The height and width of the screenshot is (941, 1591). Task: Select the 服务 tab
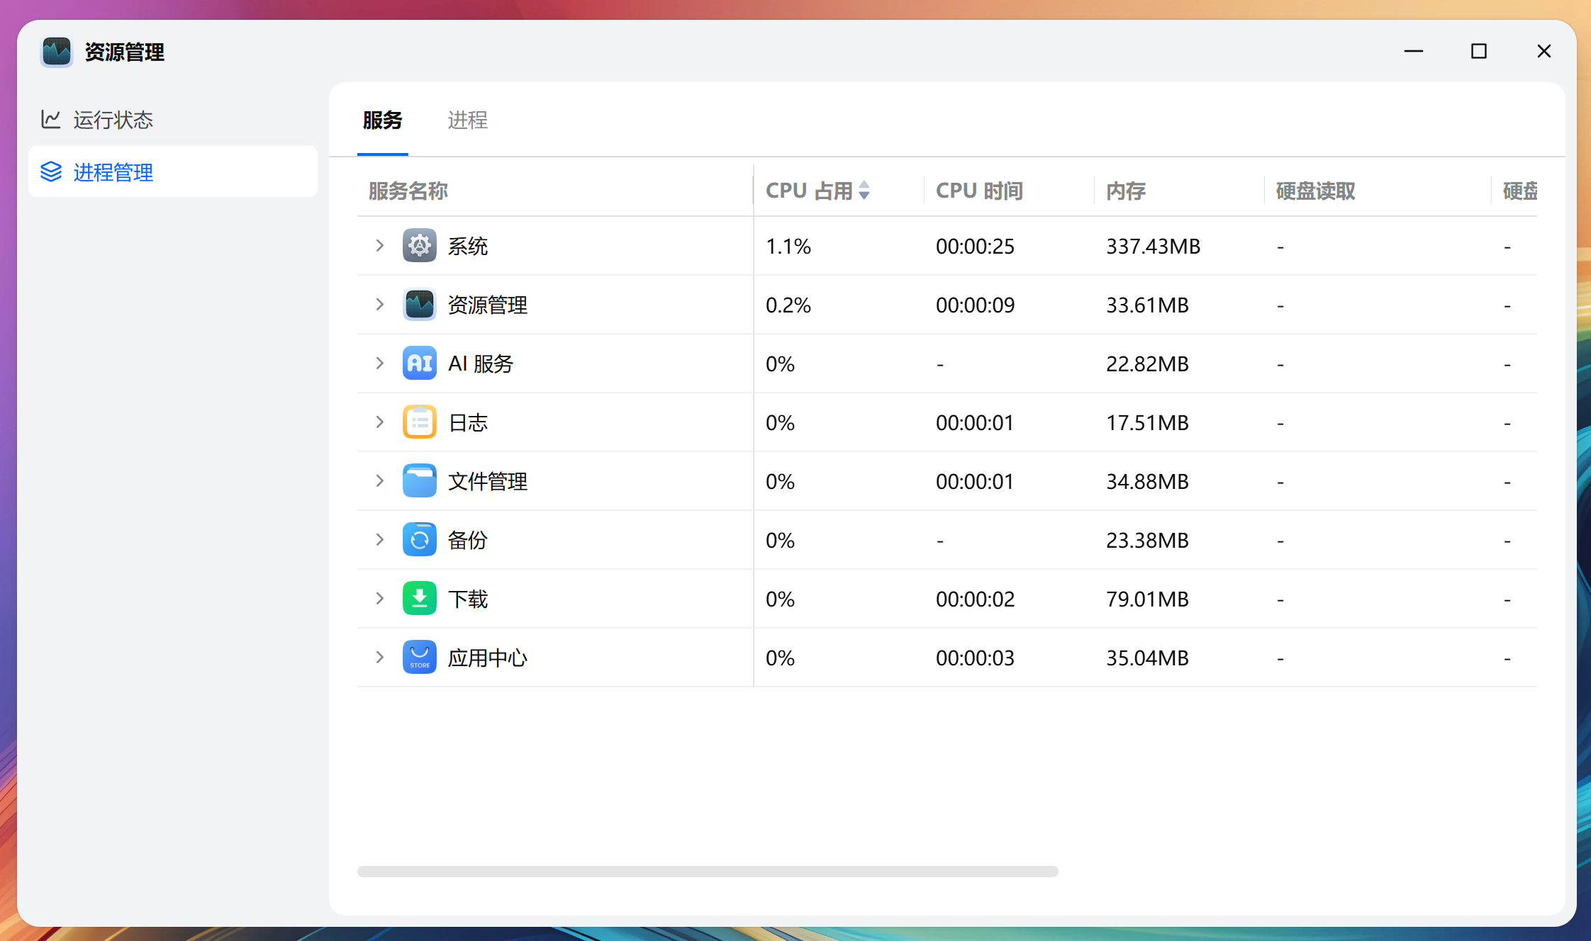pyautogui.click(x=383, y=120)
